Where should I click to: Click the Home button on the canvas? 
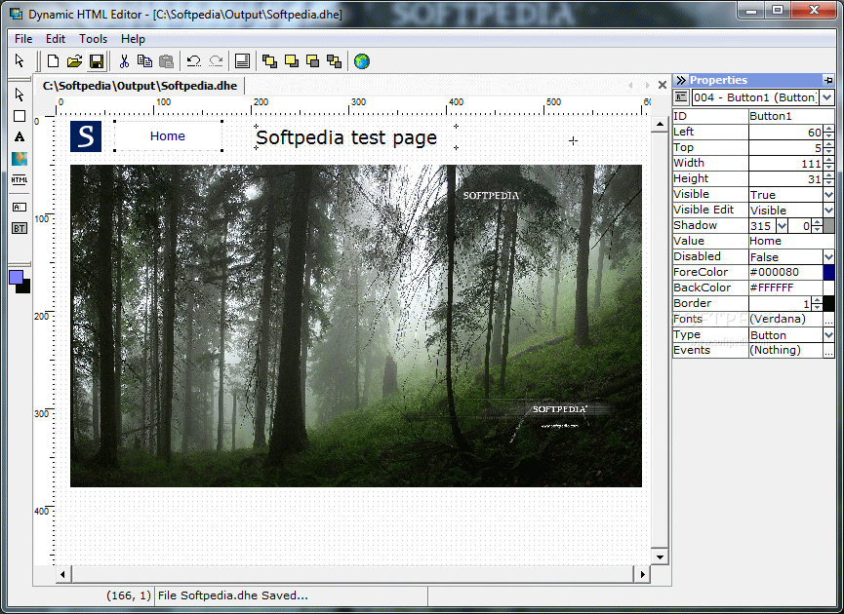[168, 136]
